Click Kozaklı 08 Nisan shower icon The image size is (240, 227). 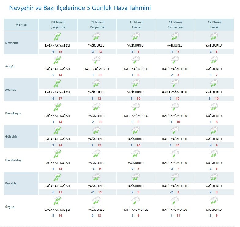[57, 178]
